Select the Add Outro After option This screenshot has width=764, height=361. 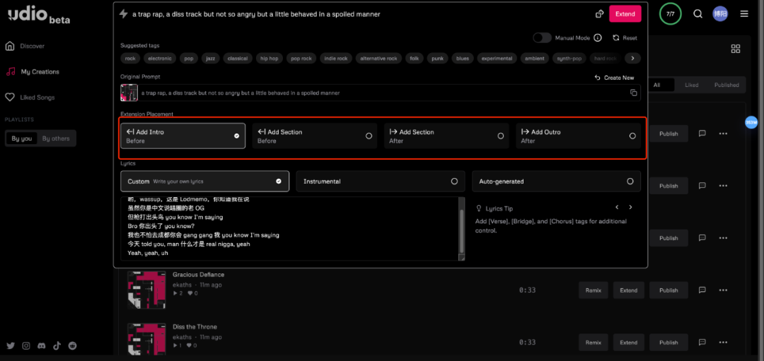(579, 136)
